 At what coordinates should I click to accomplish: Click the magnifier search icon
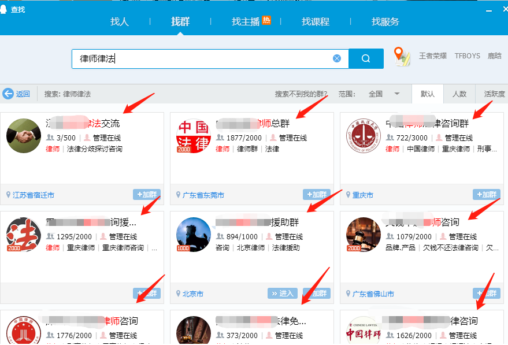coord(365,58)
